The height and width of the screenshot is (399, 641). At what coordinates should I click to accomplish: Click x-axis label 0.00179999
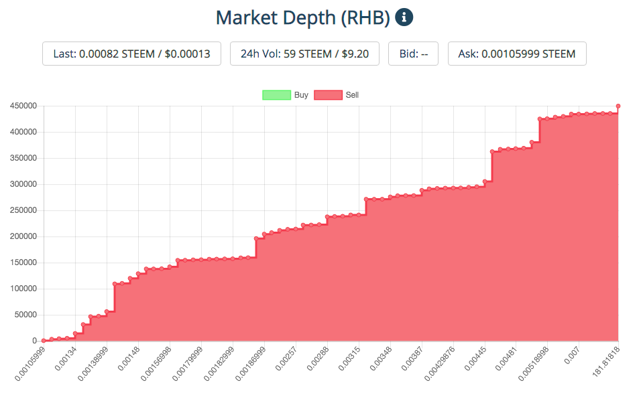click(x=188, y=364)
